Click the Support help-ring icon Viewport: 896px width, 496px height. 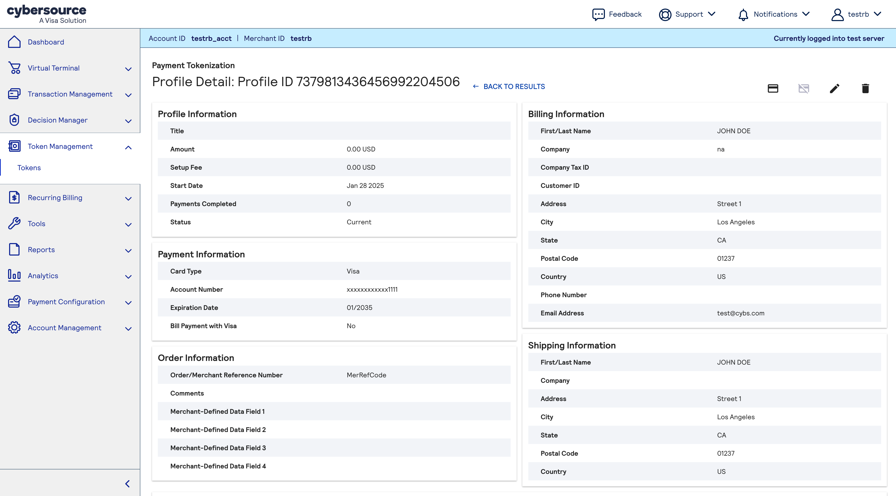coord(665,14)
